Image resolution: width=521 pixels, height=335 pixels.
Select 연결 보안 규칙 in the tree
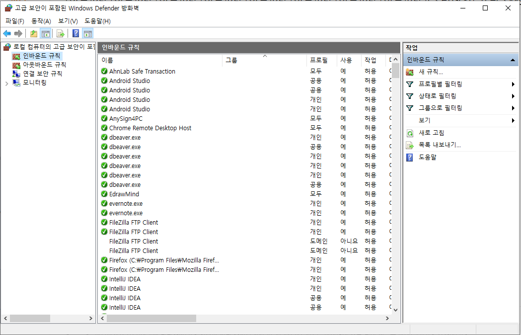43,74
